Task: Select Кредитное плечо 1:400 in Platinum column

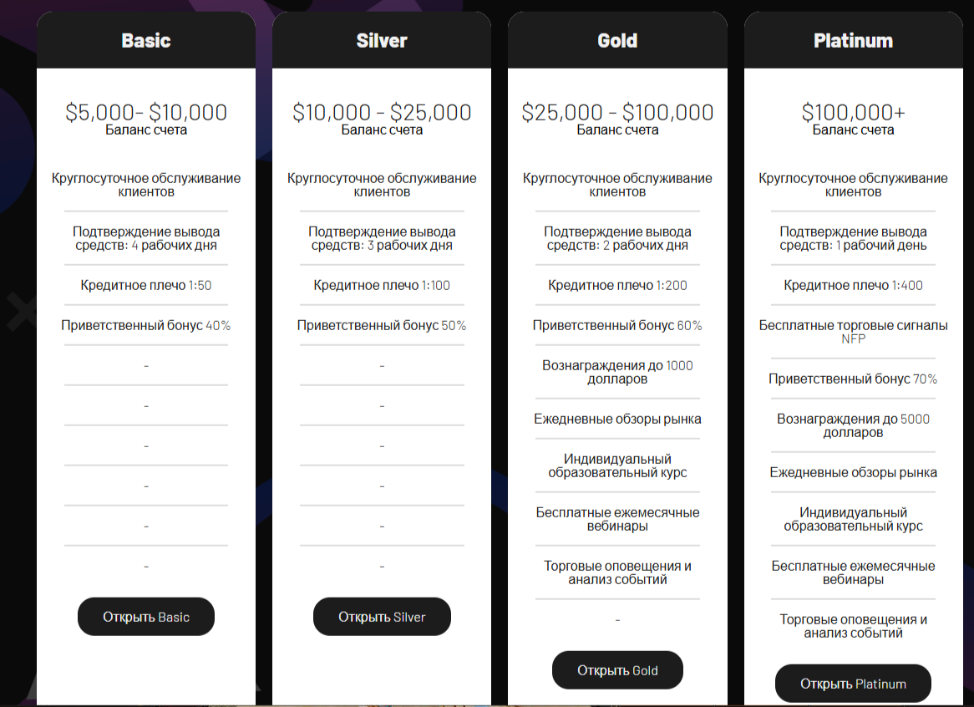Action: (853, 285)
